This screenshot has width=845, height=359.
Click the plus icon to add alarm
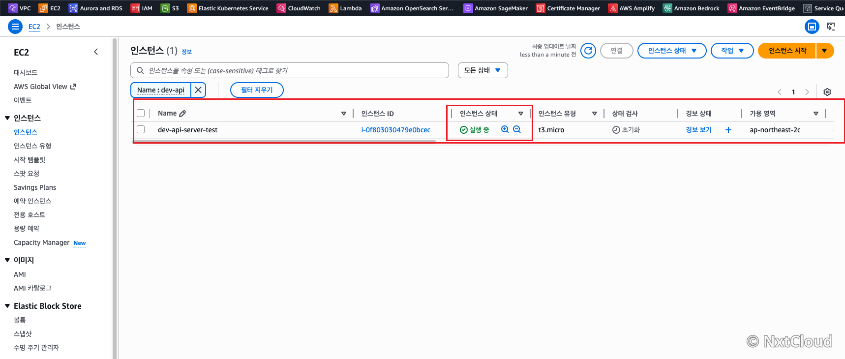[728, 130]
